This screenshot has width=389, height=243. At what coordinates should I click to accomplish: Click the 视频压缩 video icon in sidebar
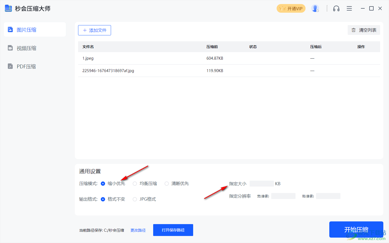coord(10,48)
